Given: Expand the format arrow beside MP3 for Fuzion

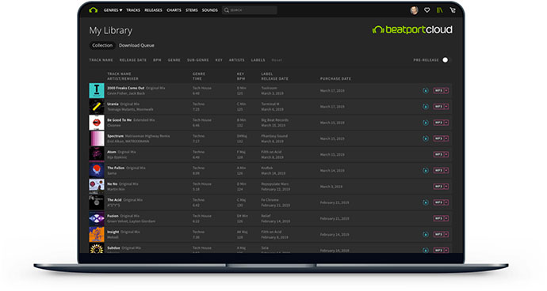Looking at the screenshot, I should pyautogui.click(x=446, y=218).
